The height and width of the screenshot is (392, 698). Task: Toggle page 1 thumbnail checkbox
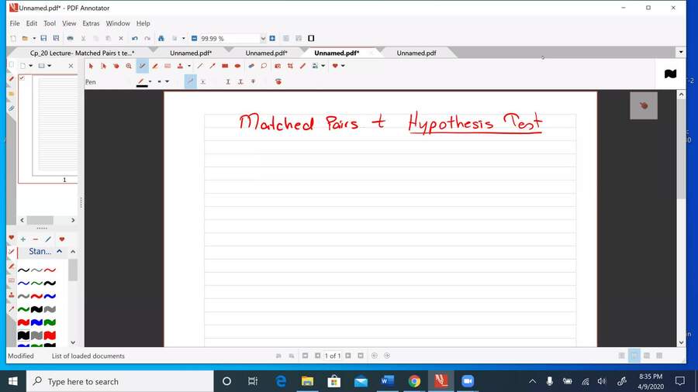tap(22, 77)
